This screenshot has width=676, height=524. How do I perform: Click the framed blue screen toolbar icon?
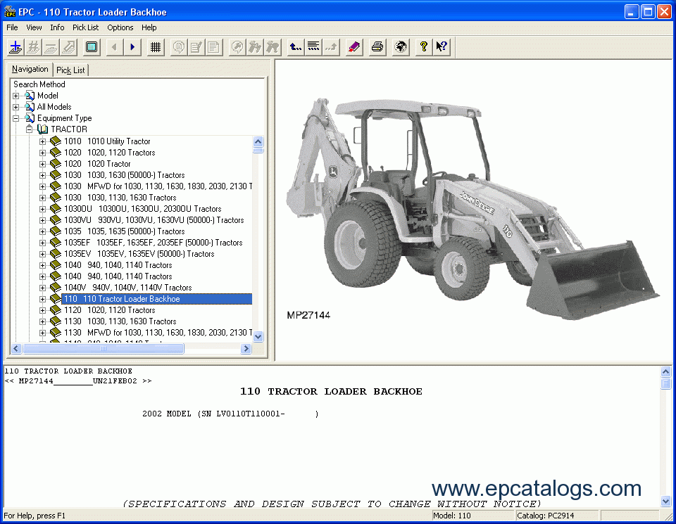pos(92,47)
